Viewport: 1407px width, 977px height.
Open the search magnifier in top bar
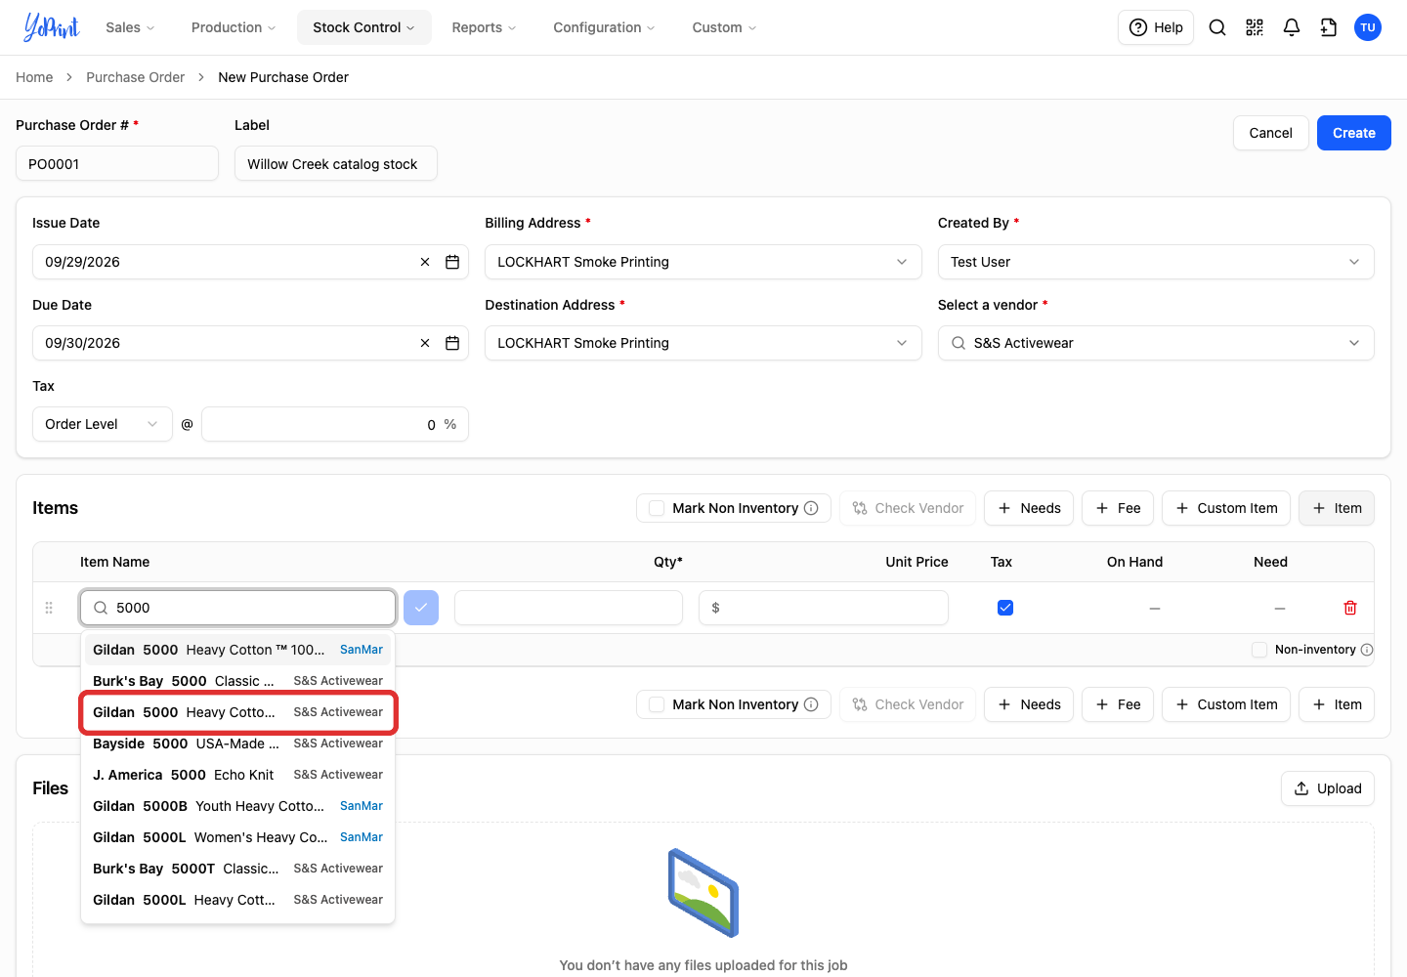click(1217, 27)
